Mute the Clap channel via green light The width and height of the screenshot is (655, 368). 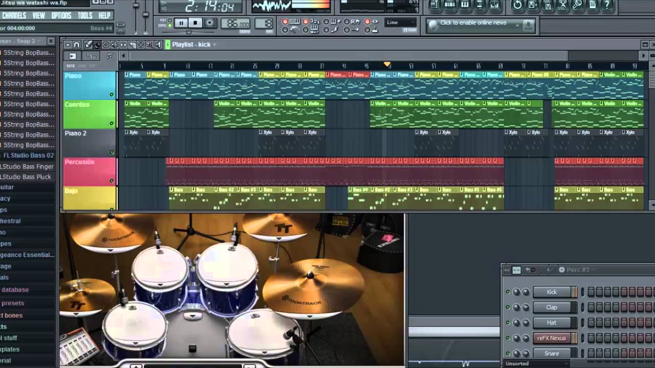pyautogui.click(x=508, y=307)
